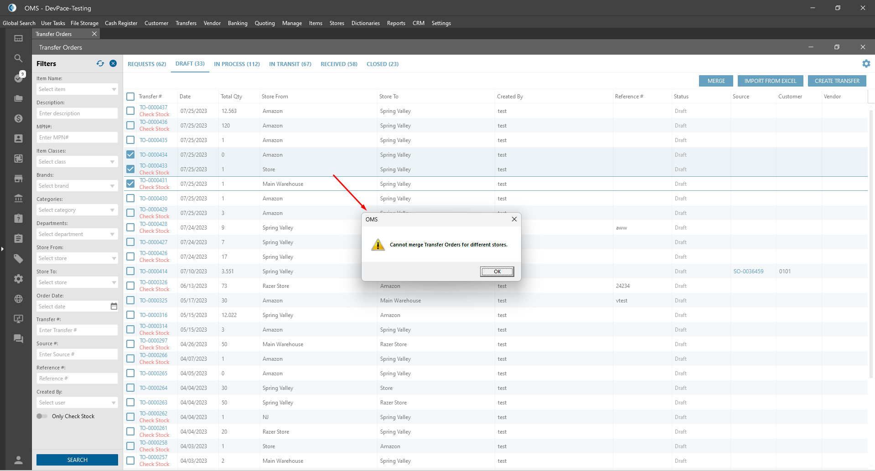Viewport: 875px width, 471px height.
Task: Switch to the Received (58) tab
Action: (339, 64)
